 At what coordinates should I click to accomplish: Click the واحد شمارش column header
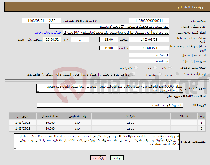coord(77,116)
